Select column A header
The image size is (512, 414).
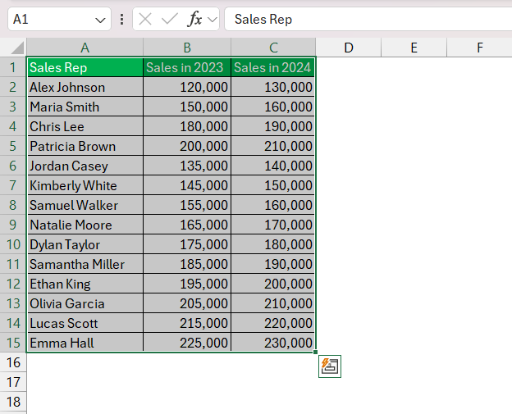tap(85, 48)
